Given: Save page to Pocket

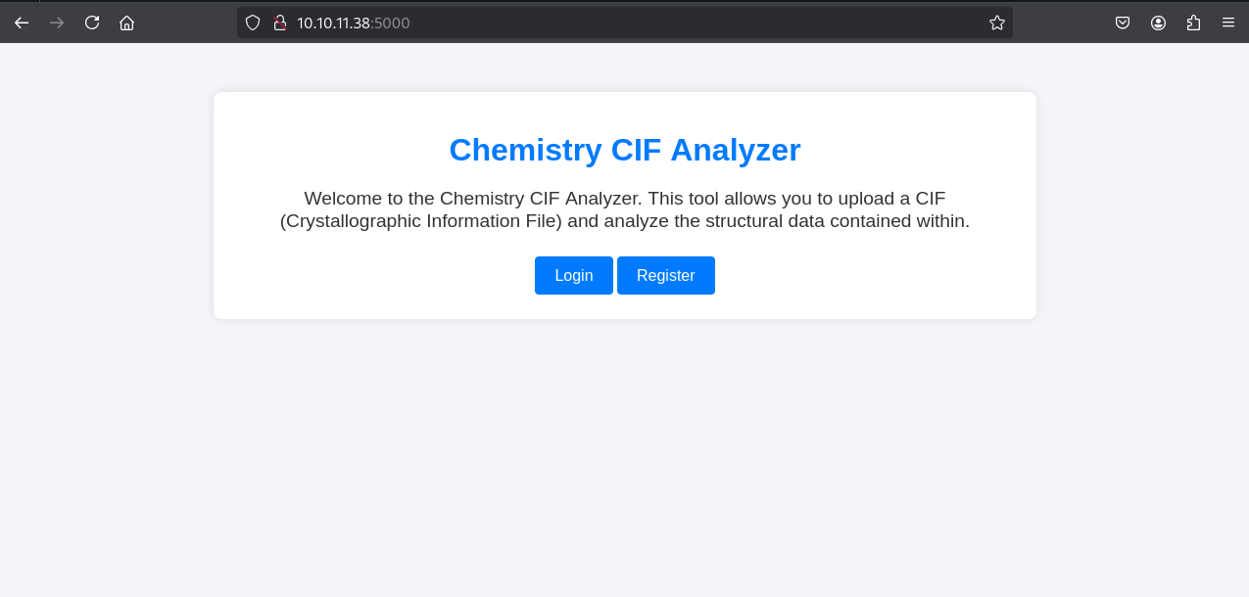Looking at the screenshot, I should click(1123, 23).
